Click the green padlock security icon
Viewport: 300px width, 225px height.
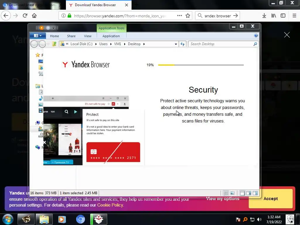[x=69, y=16]
